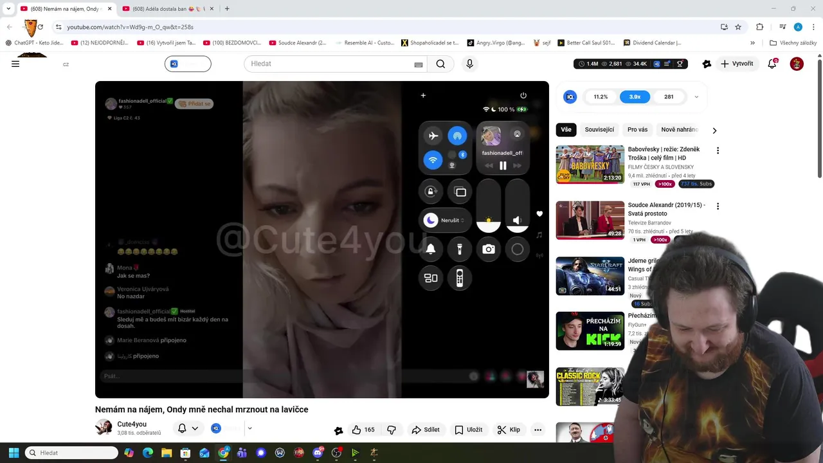Open the account avatar menu

(x=797, y=64)
